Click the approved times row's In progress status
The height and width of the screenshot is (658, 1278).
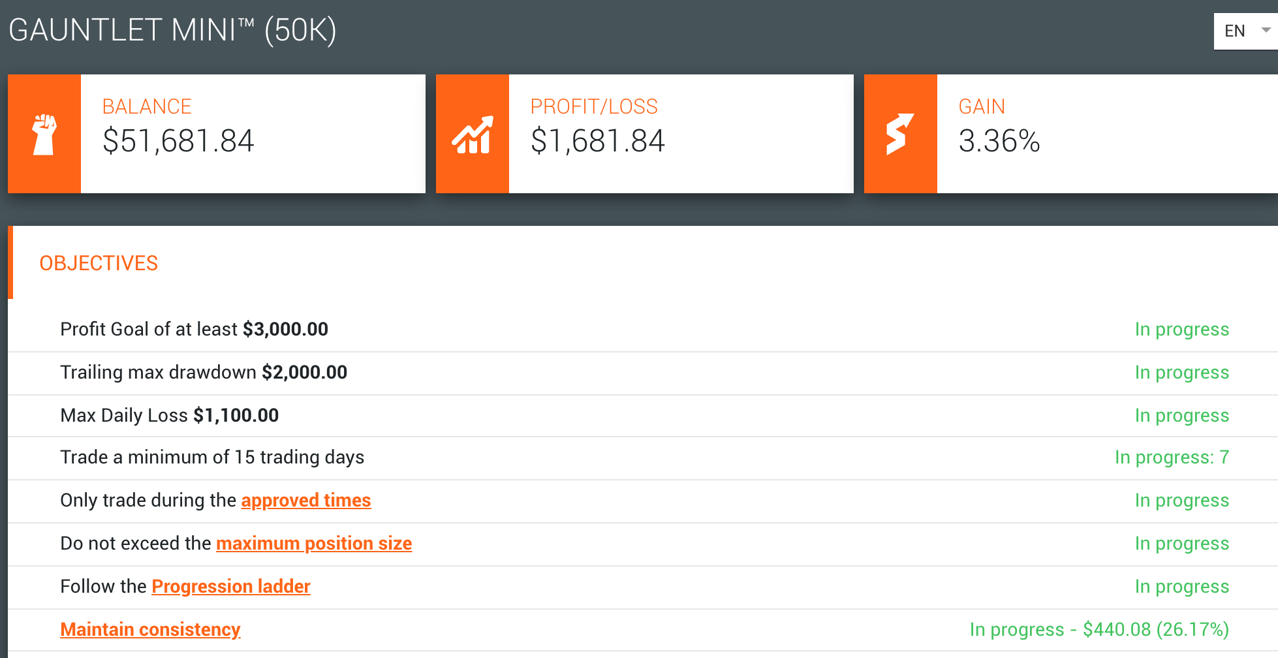point(1182,500)
